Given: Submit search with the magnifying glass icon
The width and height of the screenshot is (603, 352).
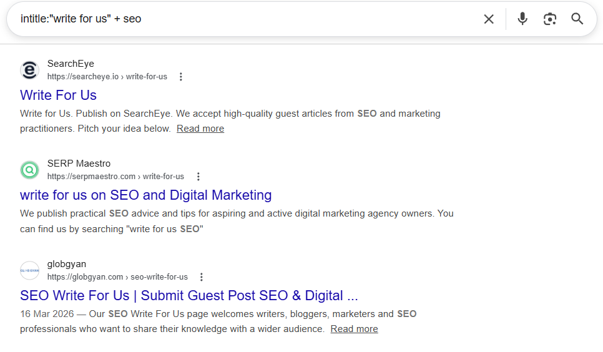Looking at the screenshot, I should coord(577,19).
